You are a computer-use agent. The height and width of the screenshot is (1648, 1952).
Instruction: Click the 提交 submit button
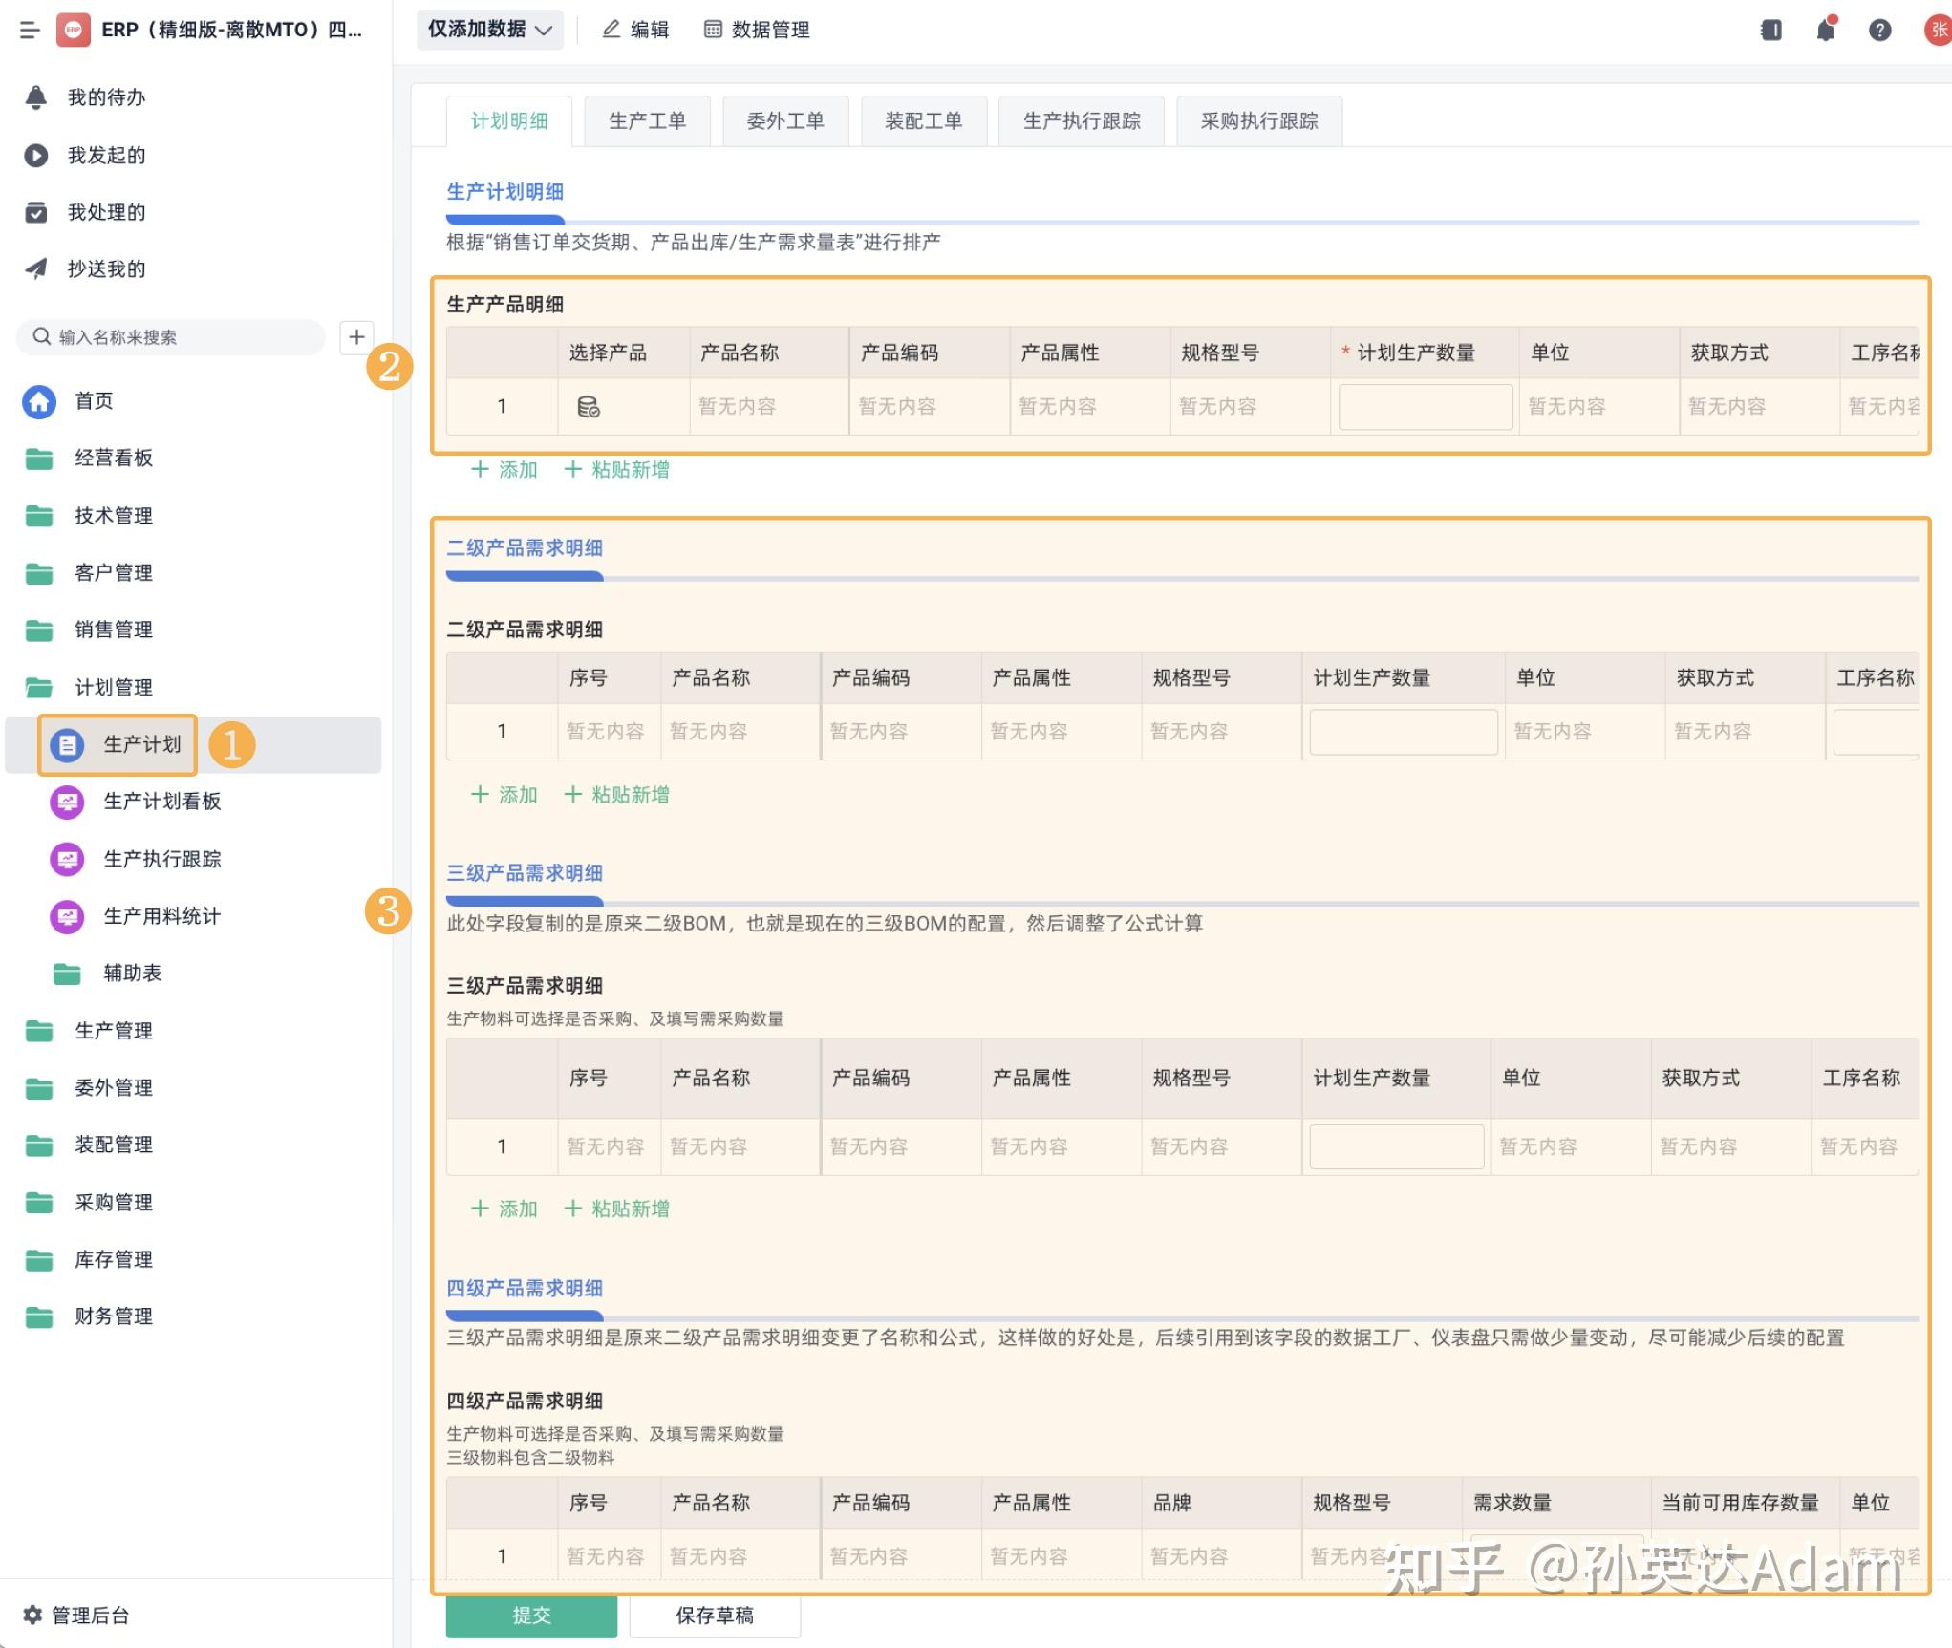(531, 1615)
